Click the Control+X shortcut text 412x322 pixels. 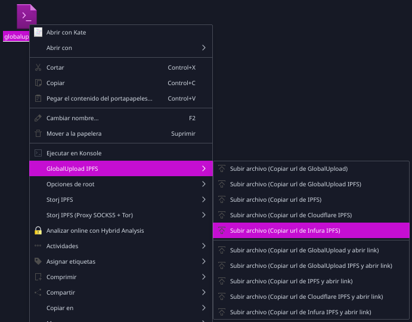[x=182, y=67]
